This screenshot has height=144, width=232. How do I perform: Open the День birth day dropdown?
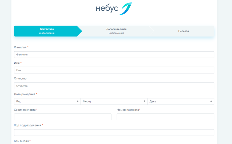181,101
